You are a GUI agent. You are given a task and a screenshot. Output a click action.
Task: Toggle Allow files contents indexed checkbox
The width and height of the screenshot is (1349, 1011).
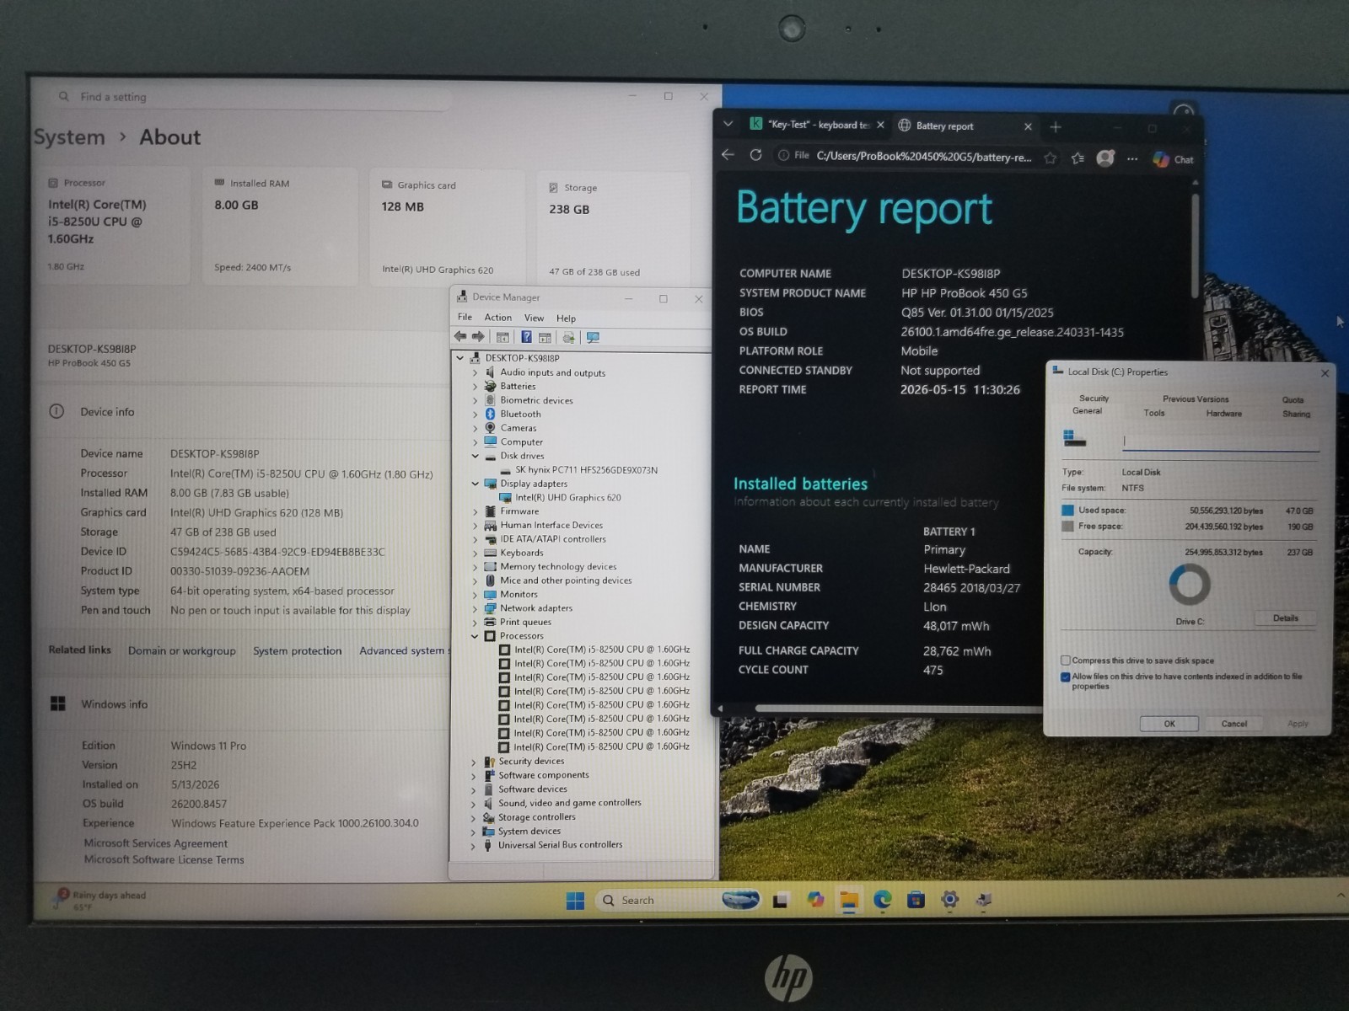1066,677
